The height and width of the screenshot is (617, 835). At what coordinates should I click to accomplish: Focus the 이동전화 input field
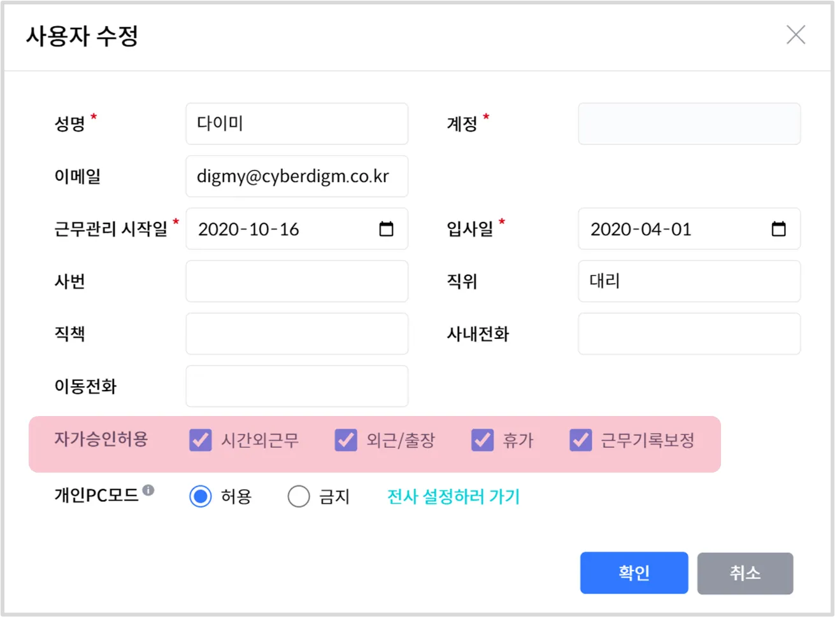tap(297, 386)
